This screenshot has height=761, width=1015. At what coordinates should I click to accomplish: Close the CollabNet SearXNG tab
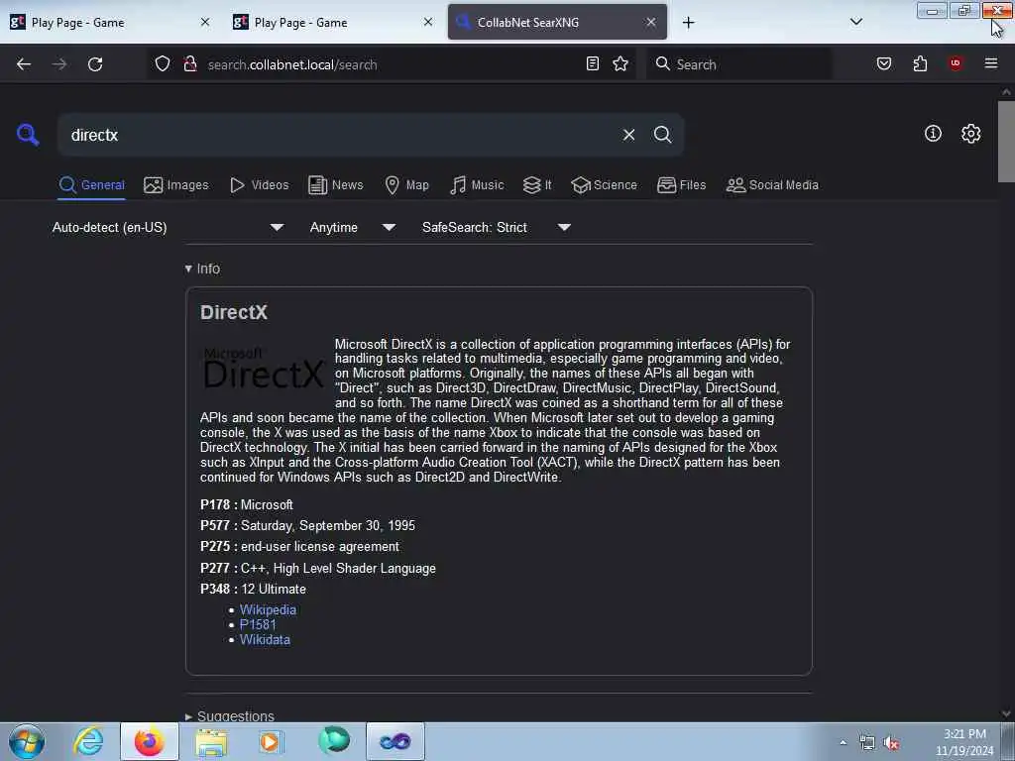(x=651, y=22)
